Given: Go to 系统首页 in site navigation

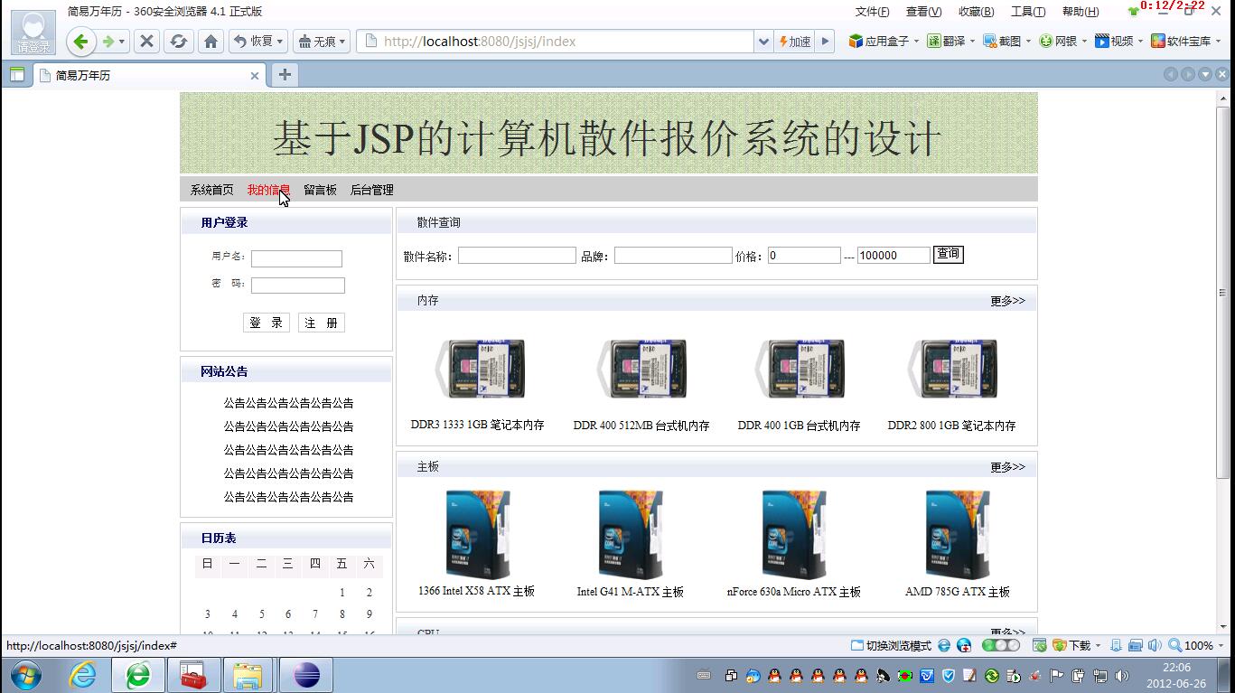Looking at the screenshot, I should 211,190.
